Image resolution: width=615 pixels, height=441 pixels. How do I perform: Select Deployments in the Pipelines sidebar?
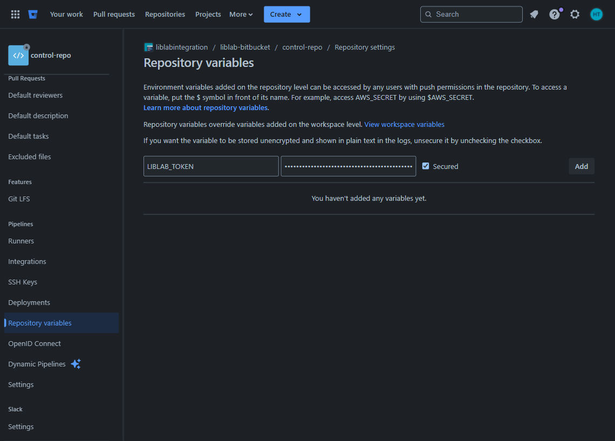point(29,302)
